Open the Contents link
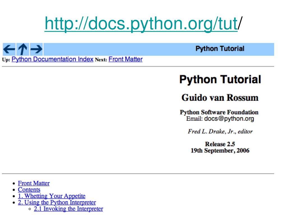The image size is (287, 215). (29, 190)
